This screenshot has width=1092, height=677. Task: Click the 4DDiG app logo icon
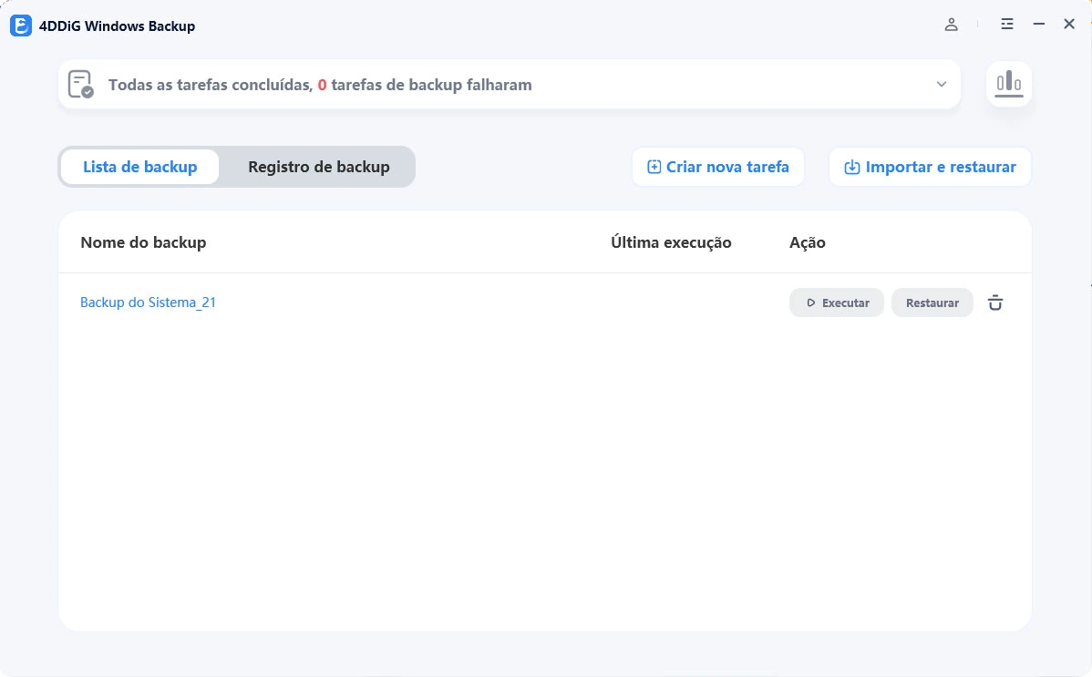21,26
